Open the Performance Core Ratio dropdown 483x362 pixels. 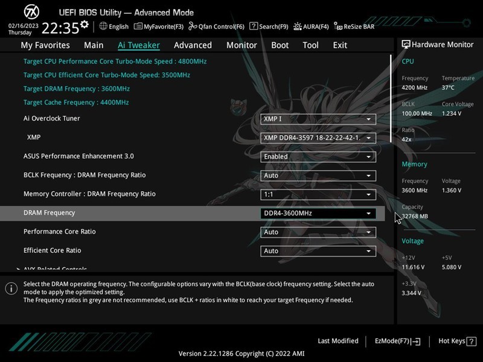[x=318, y=232]
